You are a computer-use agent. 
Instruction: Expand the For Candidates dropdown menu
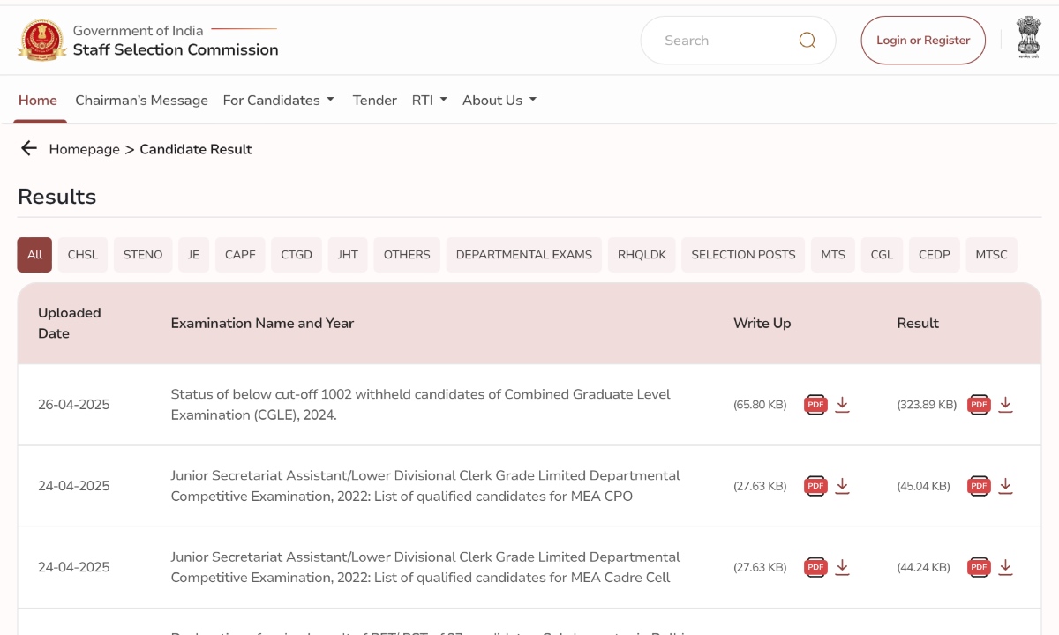[x=278, y=100]
